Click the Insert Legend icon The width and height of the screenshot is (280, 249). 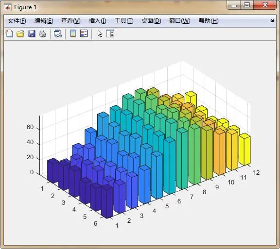84,33
